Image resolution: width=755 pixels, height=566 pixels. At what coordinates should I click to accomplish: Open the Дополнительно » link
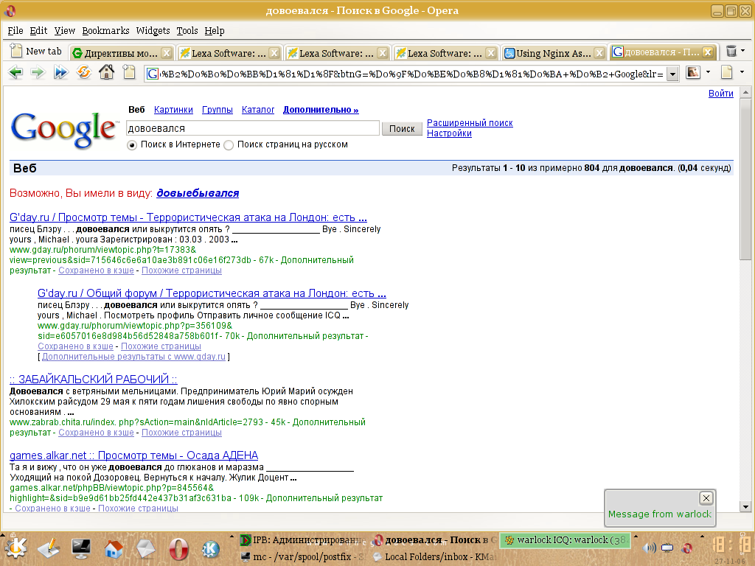321,110
